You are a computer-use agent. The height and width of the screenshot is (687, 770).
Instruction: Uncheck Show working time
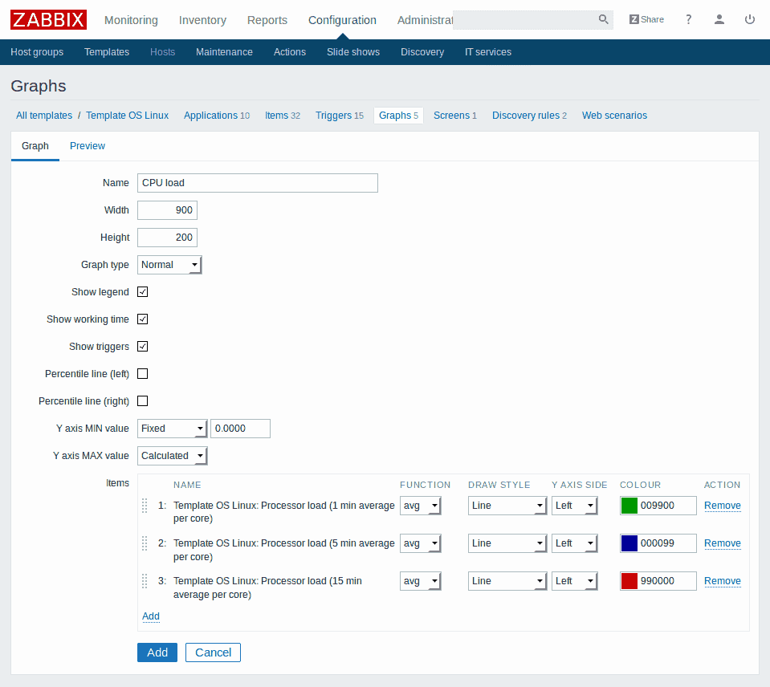pos(143,319)
